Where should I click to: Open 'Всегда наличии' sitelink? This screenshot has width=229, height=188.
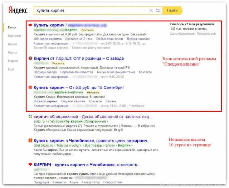click(138, 39)
